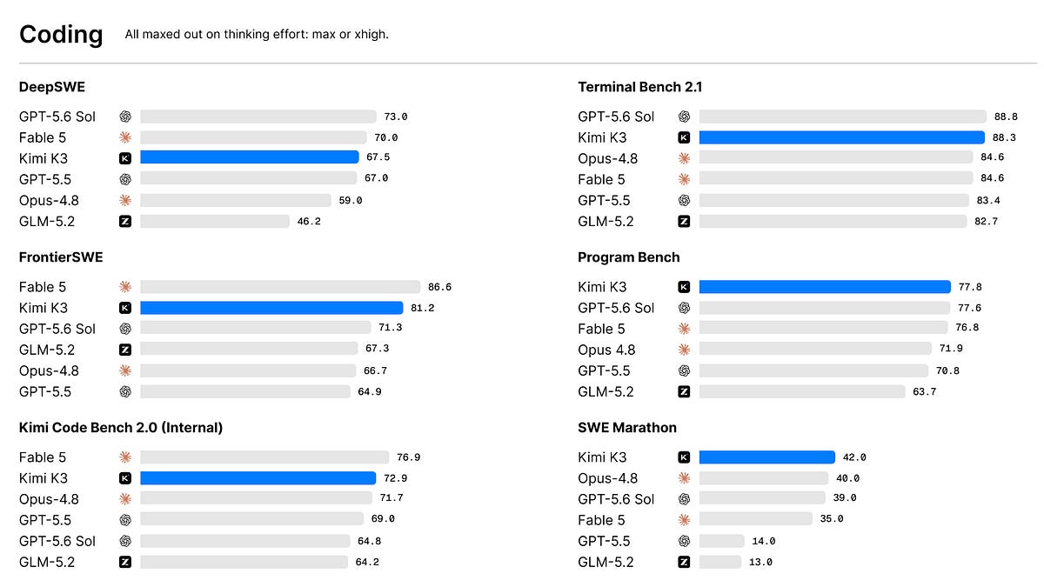Click the OpenAI icon beside GPT-5.6 Sol in Program Bench

click(684, 308)
